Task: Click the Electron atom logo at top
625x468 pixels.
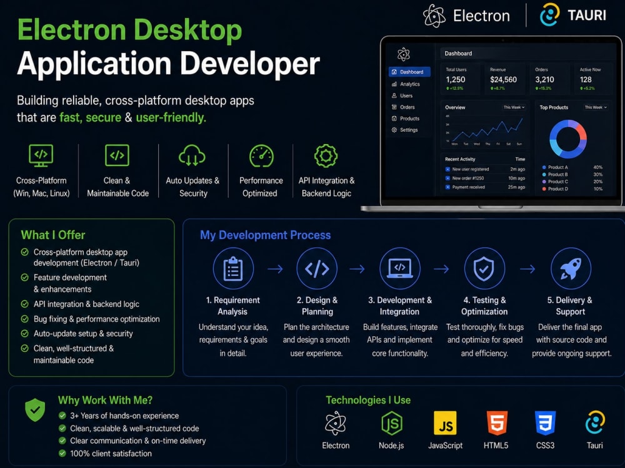Action: point(434,16)
